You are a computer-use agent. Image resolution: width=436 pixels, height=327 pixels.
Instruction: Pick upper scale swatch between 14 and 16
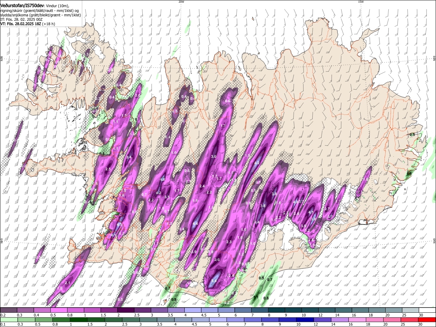click(x=343, y=310)
